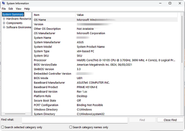The width and height of the screenshot is (185, 131).
Task: Select the System SKU row
Action: pyautogui.click(x=105, y=56)
